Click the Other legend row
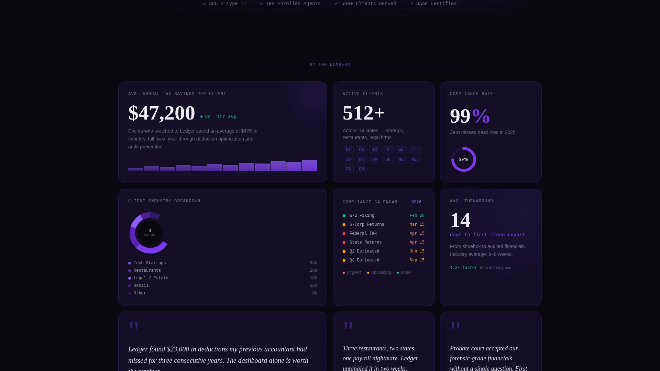 (x=223, y=293)
